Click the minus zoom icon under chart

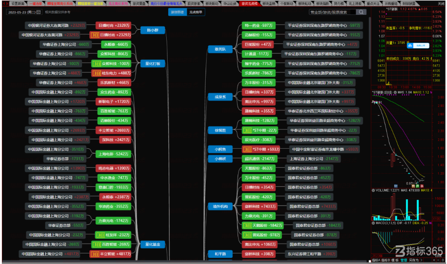pos(439,260)
